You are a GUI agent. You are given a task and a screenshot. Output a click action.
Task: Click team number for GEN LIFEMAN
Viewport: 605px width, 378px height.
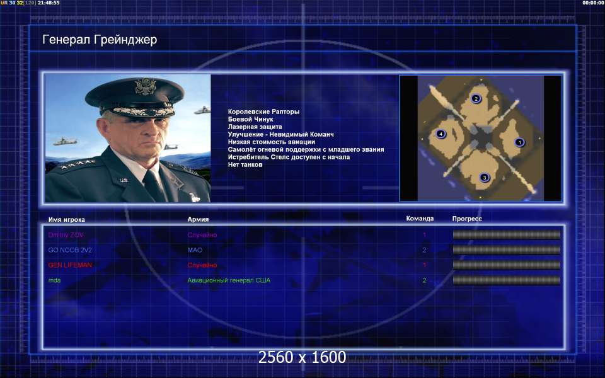(424, 265)
